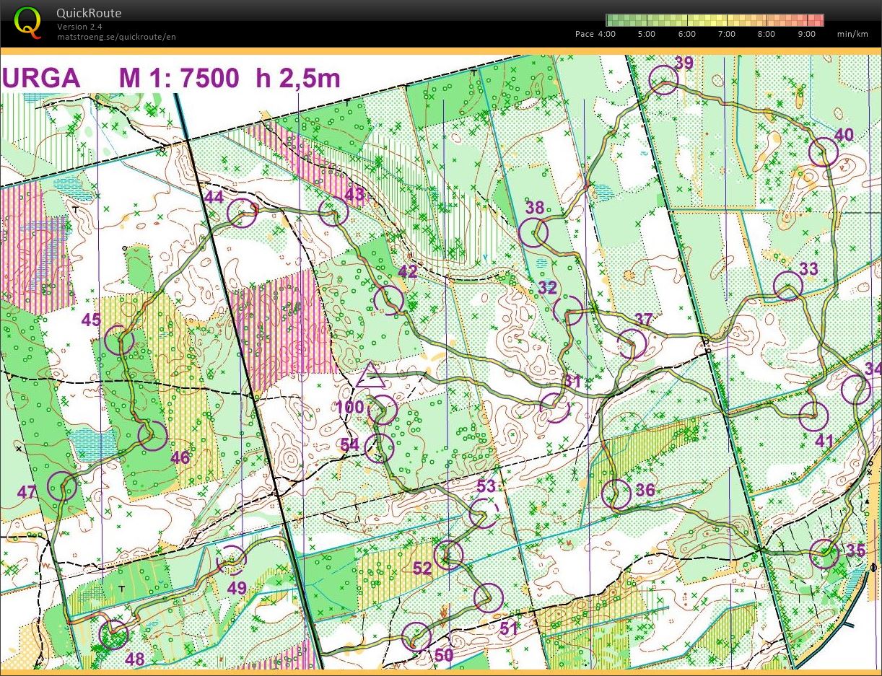The image size is (882, 676).
Task: Click control circle 44 on the route
Action: tap(242, 213)
